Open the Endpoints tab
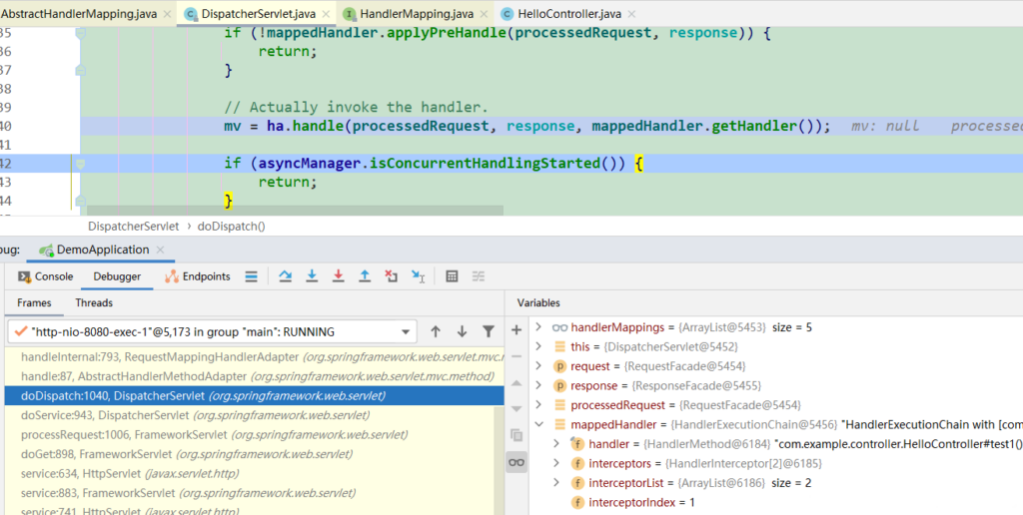Screen dimensions: 1023x515 click(197, 276)
